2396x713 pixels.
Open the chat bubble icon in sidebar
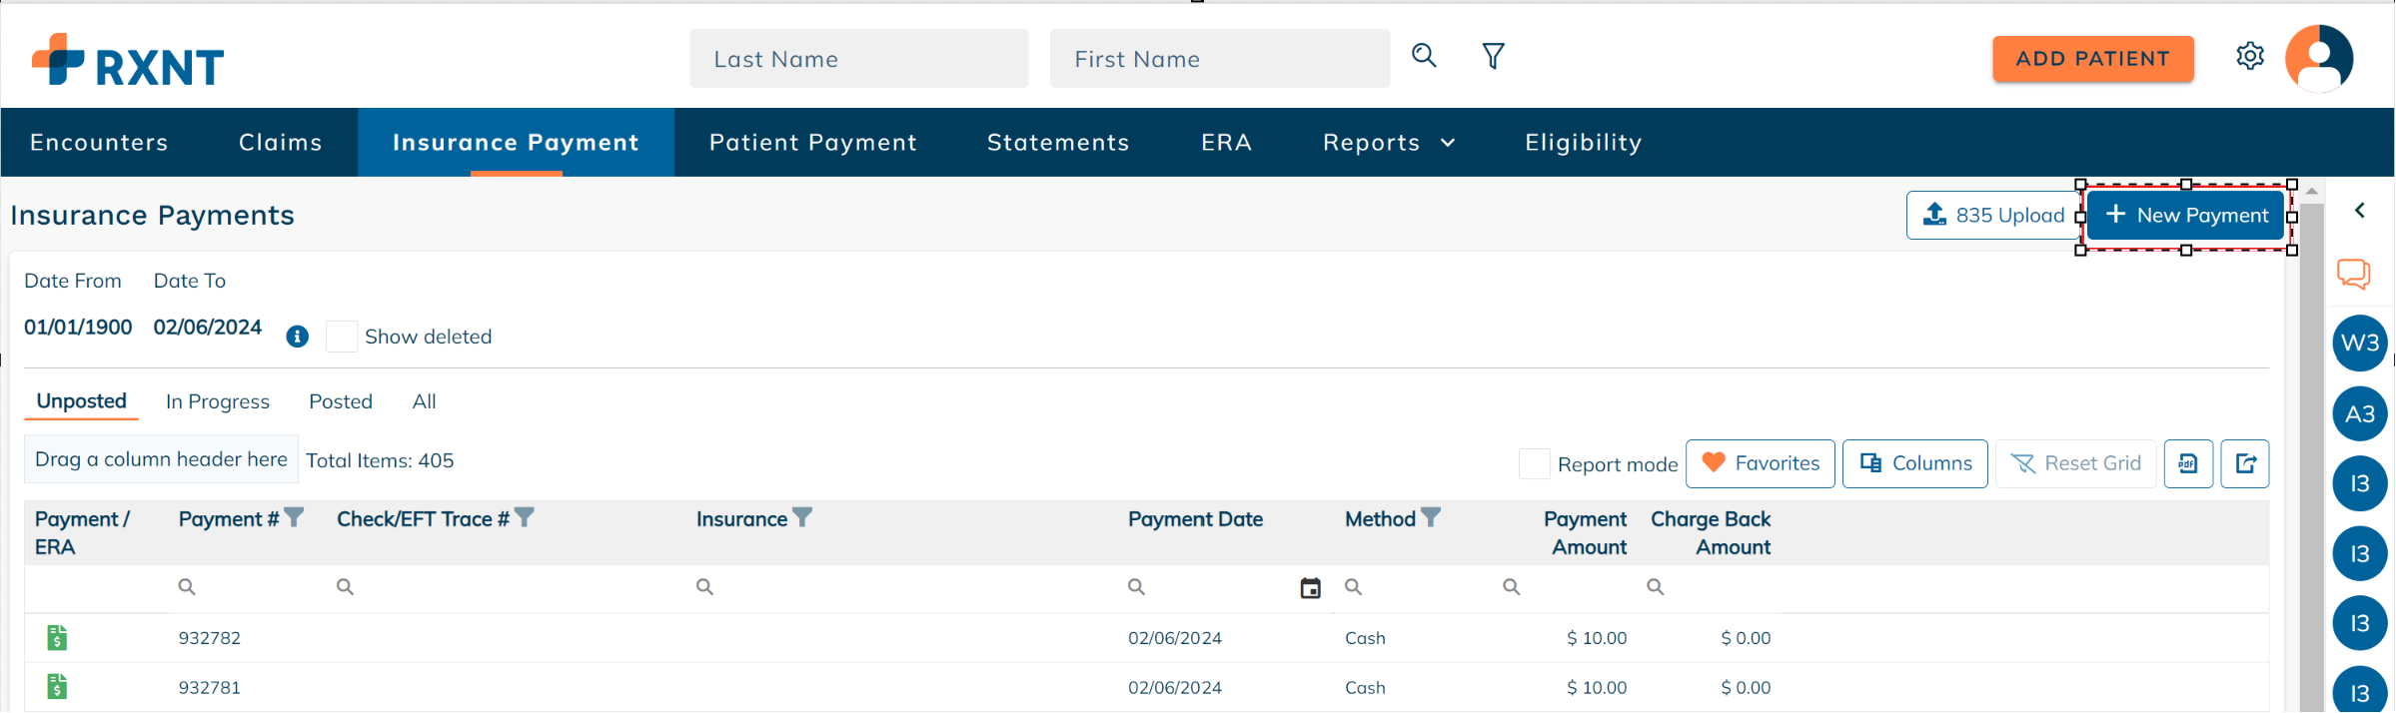(x=2353, y=273)
